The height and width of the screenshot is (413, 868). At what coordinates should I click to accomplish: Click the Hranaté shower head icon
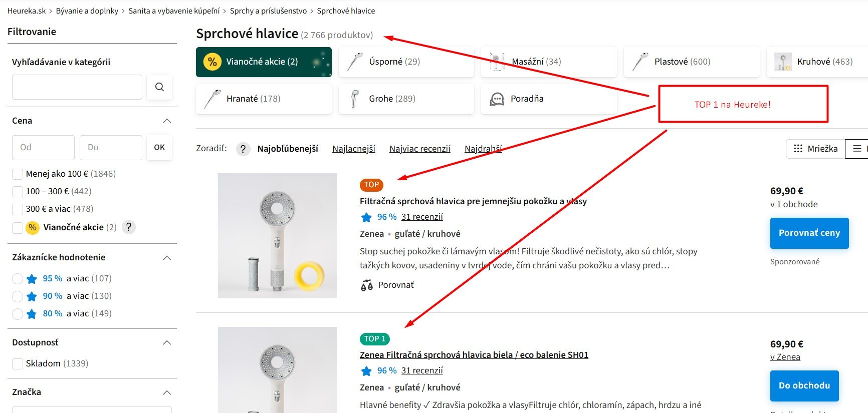(x=212, y=99)
